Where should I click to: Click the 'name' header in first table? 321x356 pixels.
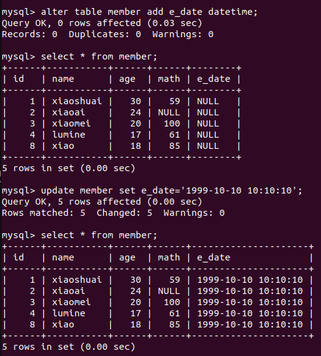(x=63, y=79)
